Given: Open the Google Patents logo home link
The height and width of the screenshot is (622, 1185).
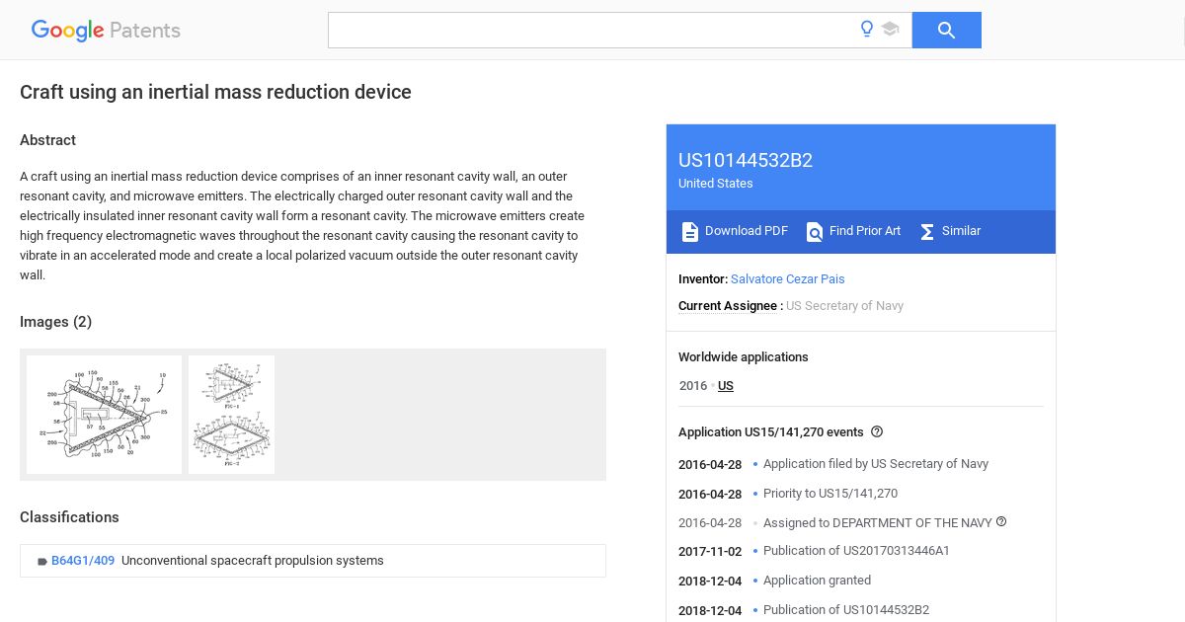Looking at the screenshot, I should click(106, 31).
